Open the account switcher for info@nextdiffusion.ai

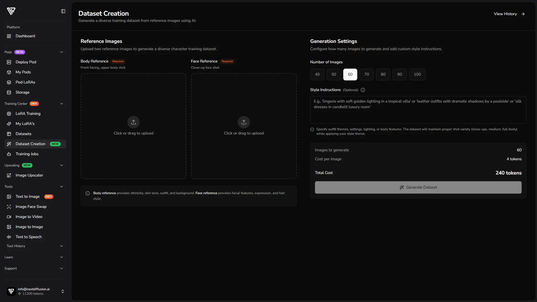click(x=63, y=291)
